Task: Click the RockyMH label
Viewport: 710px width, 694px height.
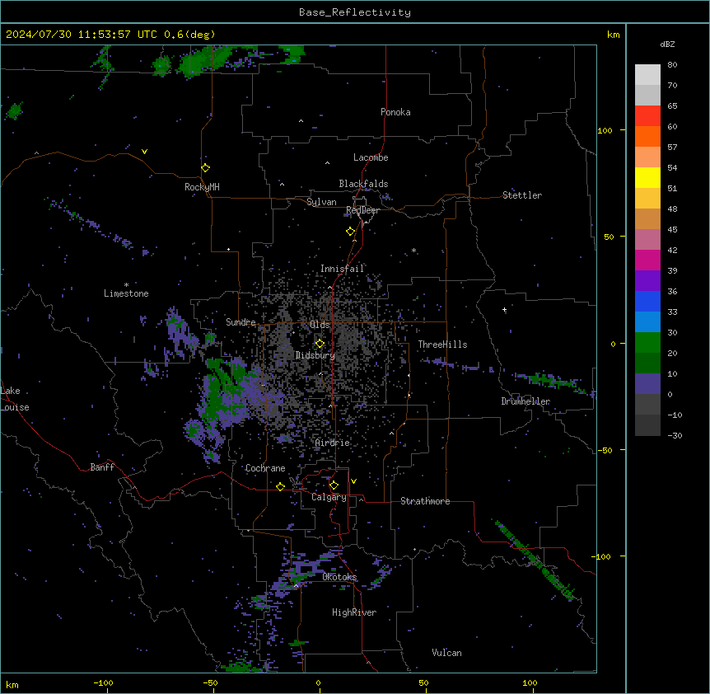Action: point(202,187)
